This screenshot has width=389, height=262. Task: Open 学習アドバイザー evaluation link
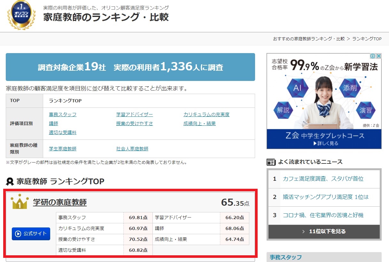(135, 115)
